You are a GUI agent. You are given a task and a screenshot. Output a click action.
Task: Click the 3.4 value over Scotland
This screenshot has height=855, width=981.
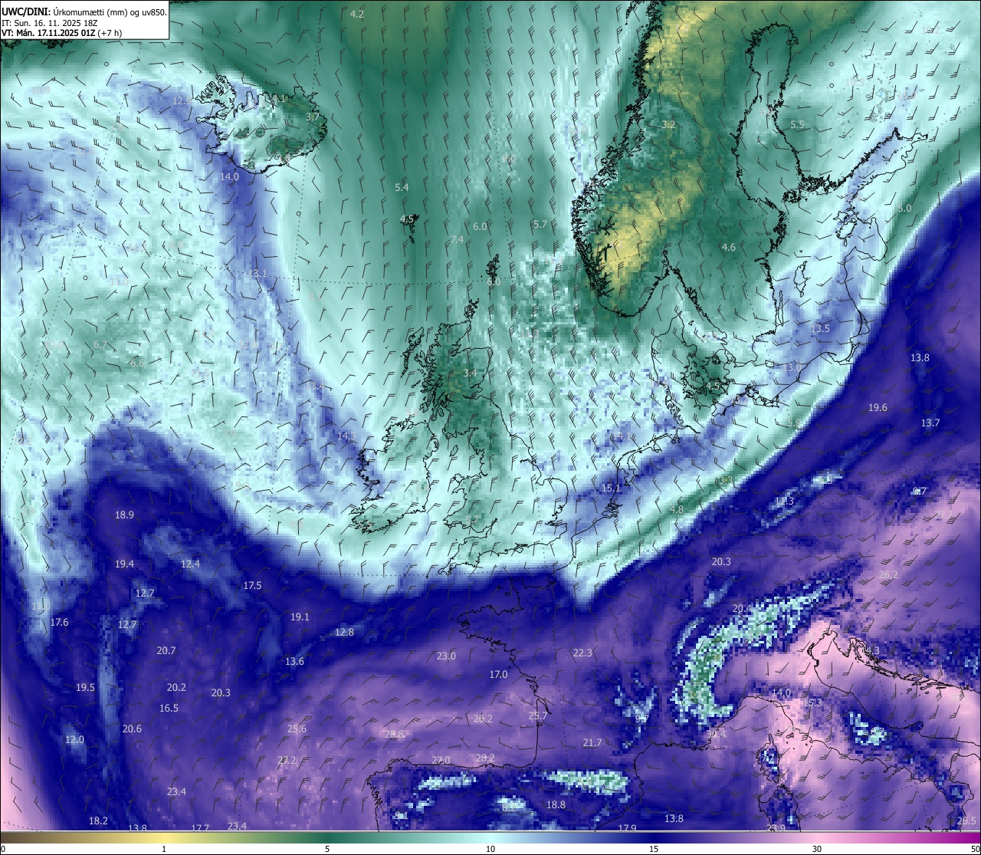point(471,373)
